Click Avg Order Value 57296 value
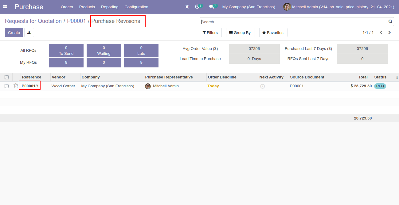Screen dimensions: 399x205 point(254,49)
